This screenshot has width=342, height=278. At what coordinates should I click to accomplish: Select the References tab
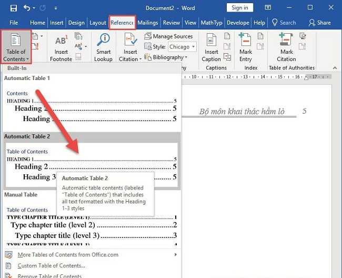[122, 23]
